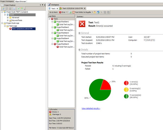Select the Advanced folder
The image size is (163, 130).
15,17
